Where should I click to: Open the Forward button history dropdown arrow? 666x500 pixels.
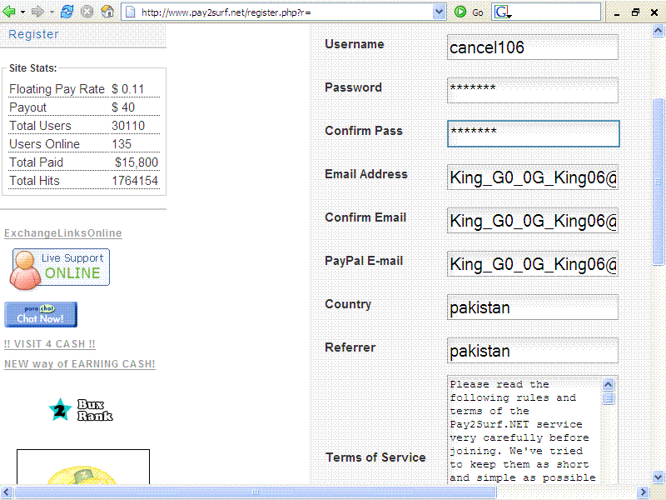pyautogui.click(x=51, y=12)
